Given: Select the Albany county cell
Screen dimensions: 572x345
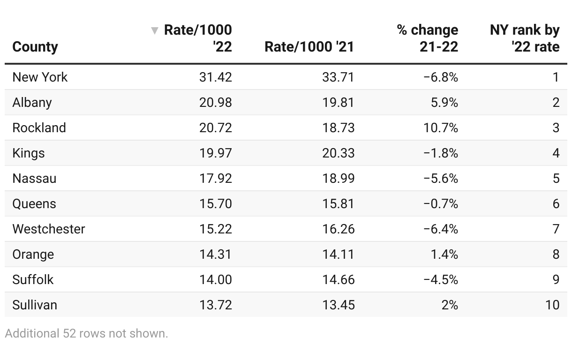Looking at the screenshot, I should pos(32,103).
